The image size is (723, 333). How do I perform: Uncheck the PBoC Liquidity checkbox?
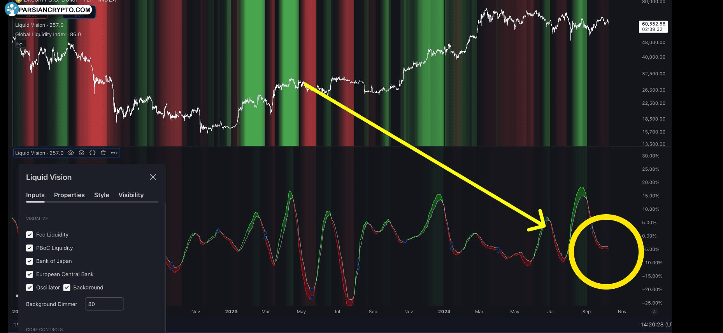click(x=30, y=248)
